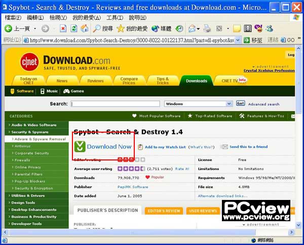Image resolution: width=304 pixels, height=245 pixels.
Task: Select the Editor's Review tab
Action: pos(164,211)
